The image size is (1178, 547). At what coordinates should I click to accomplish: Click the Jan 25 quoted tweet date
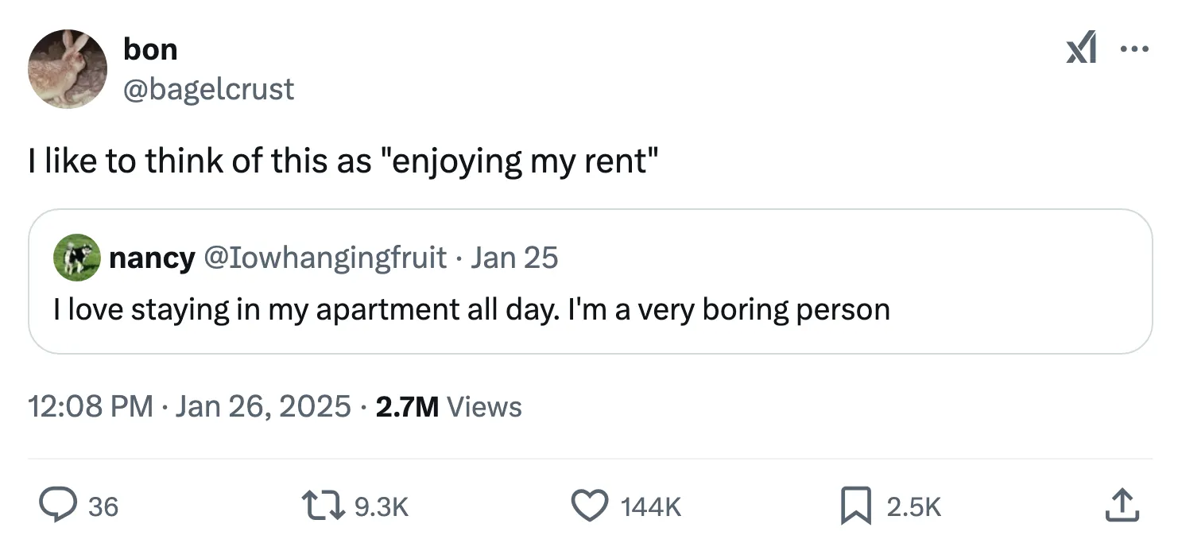click(x=514, y=258)
